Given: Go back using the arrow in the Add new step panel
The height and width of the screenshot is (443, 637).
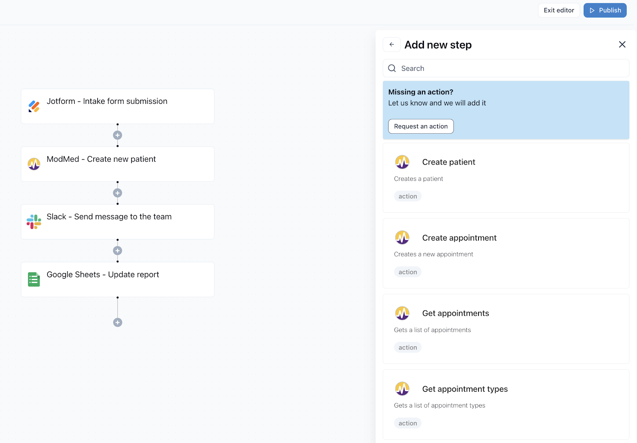Looking at the screenshot, I should pyautogui.click(x=392, y=45).
